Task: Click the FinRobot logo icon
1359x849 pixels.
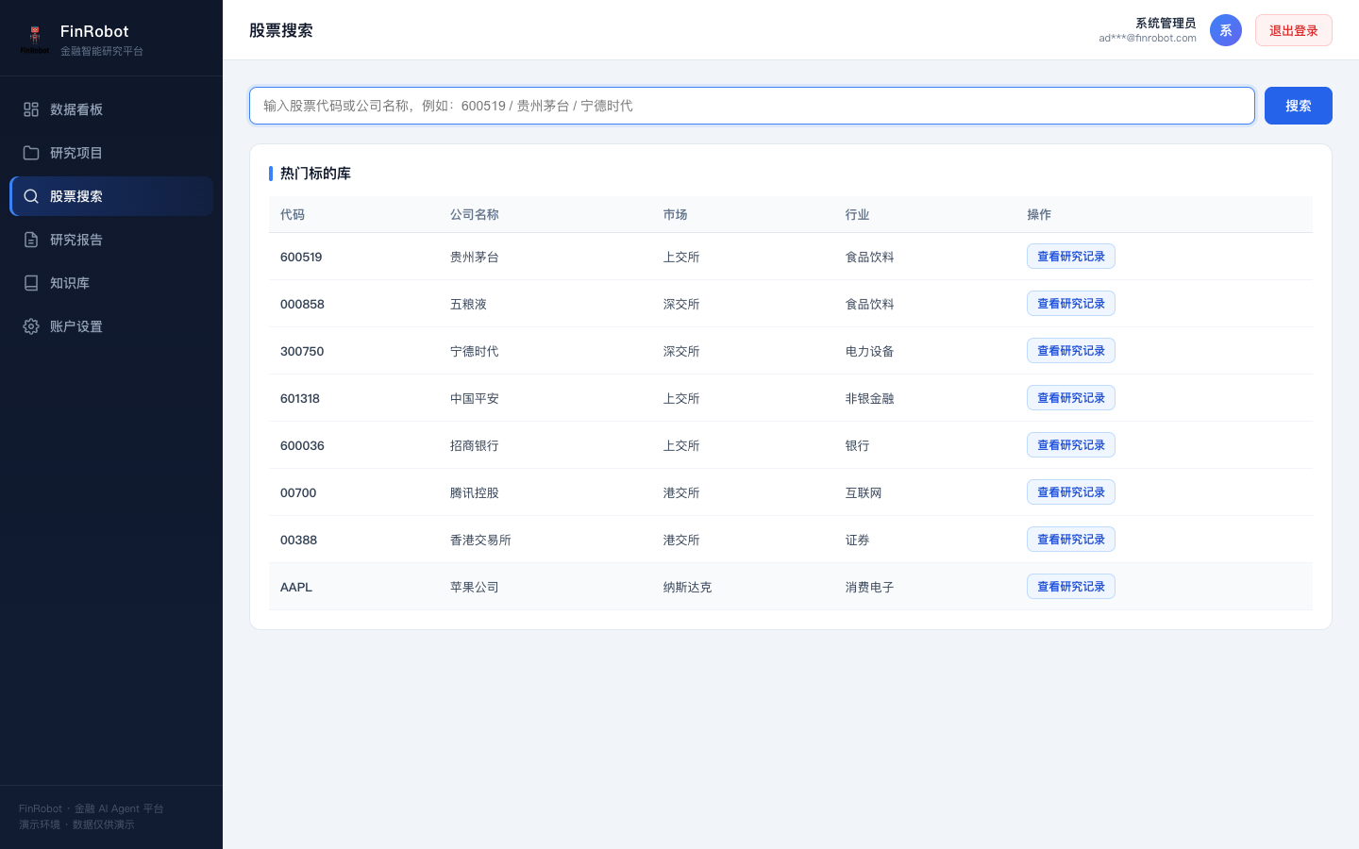Action: 35,39
